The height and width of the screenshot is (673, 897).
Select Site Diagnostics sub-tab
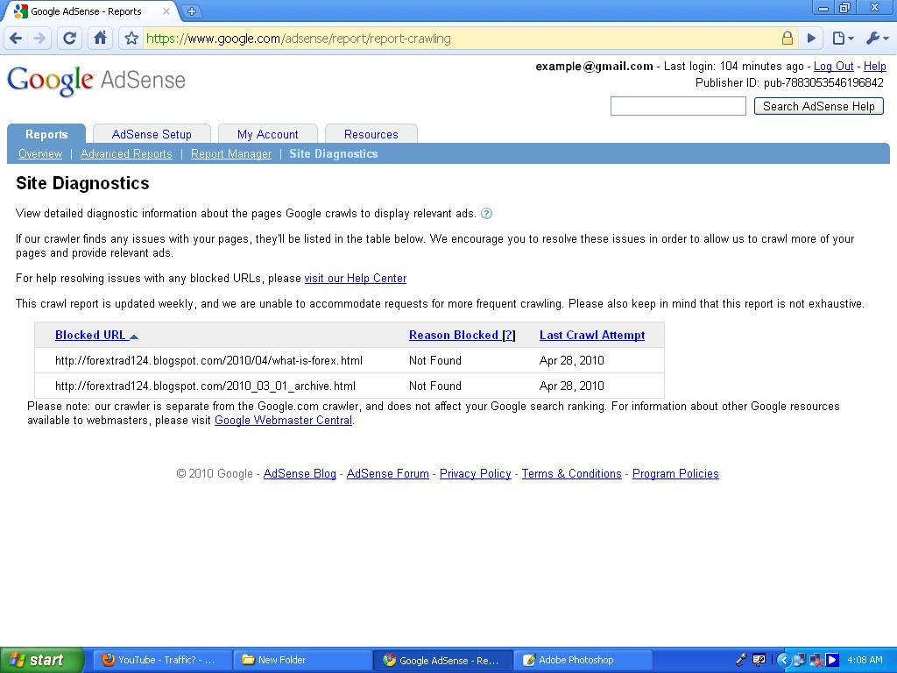(x=334, y=153)
